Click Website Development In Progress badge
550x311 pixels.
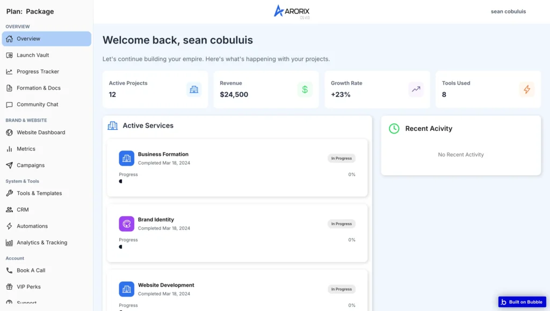[341, 290]
